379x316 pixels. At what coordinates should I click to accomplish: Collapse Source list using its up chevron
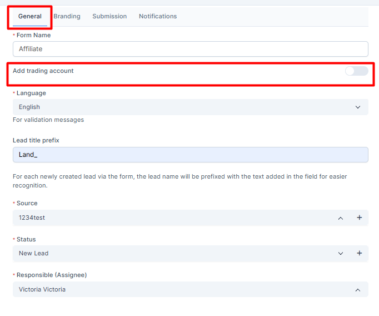click(x=341, y=218)
